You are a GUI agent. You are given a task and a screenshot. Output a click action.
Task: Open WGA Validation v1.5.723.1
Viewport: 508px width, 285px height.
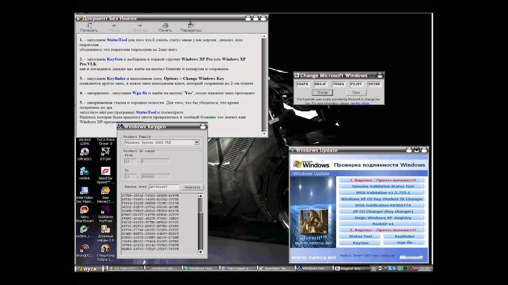383,192
